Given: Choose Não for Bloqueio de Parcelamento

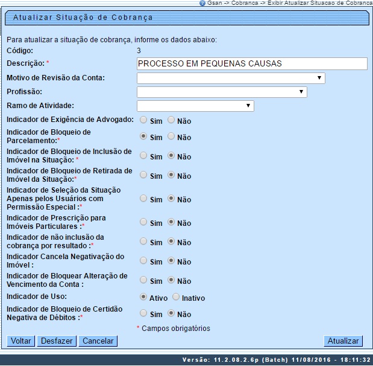Looking at the screenshot, I should click(x=171, y=136).
